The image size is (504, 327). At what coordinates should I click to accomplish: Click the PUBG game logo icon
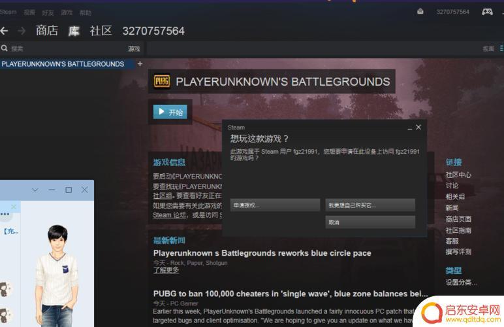[x=162, y=82]
